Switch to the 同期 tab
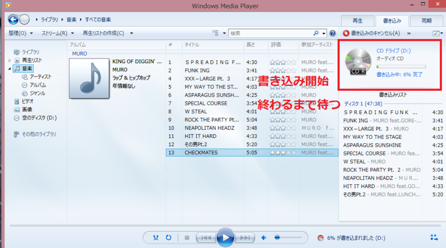The height and width of the screenshot is (248, 446). click(426, 21)
